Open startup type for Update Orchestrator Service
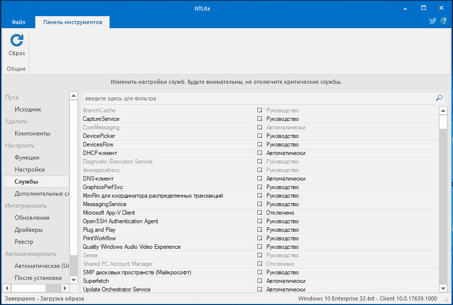 click(286, 289)
